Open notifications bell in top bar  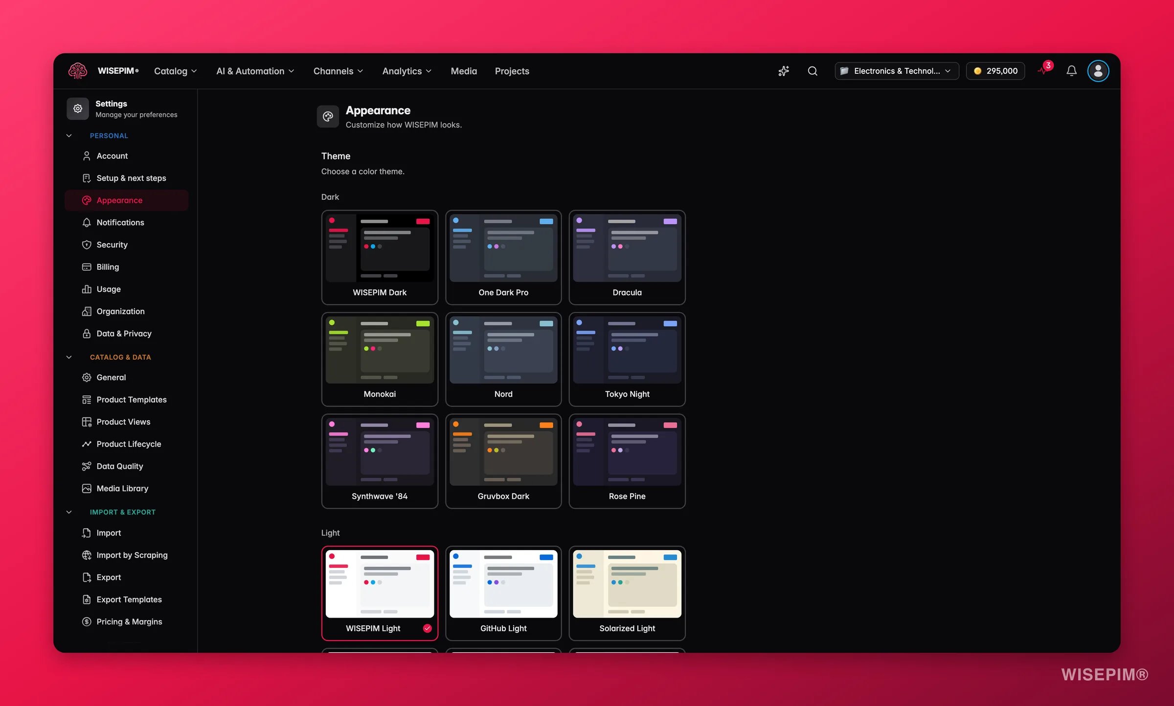[1071, 71]
